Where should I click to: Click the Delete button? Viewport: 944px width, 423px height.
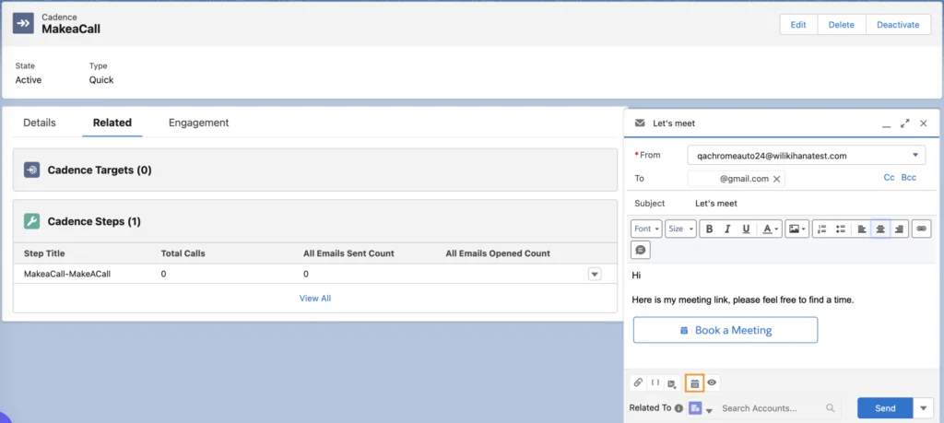pos(841,25)
